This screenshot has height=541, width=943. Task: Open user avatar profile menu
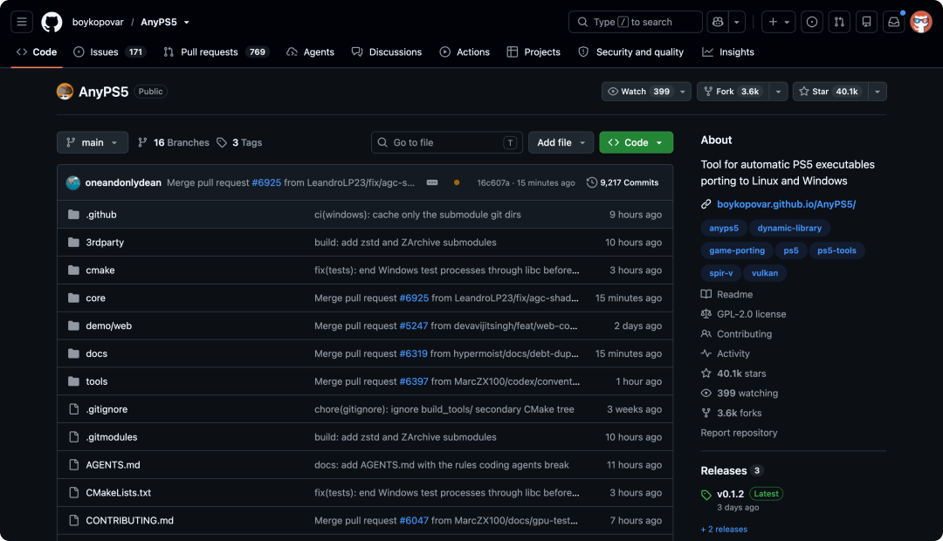pyautogui.click(x=921, y=22)
